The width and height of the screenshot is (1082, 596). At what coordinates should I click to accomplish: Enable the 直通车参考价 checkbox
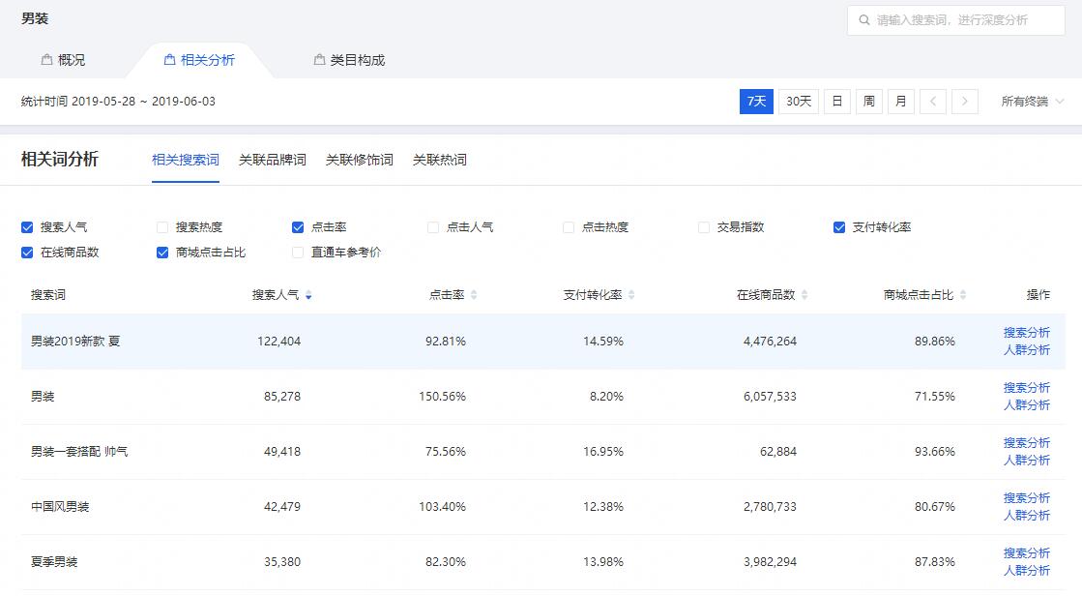[297, 253]
